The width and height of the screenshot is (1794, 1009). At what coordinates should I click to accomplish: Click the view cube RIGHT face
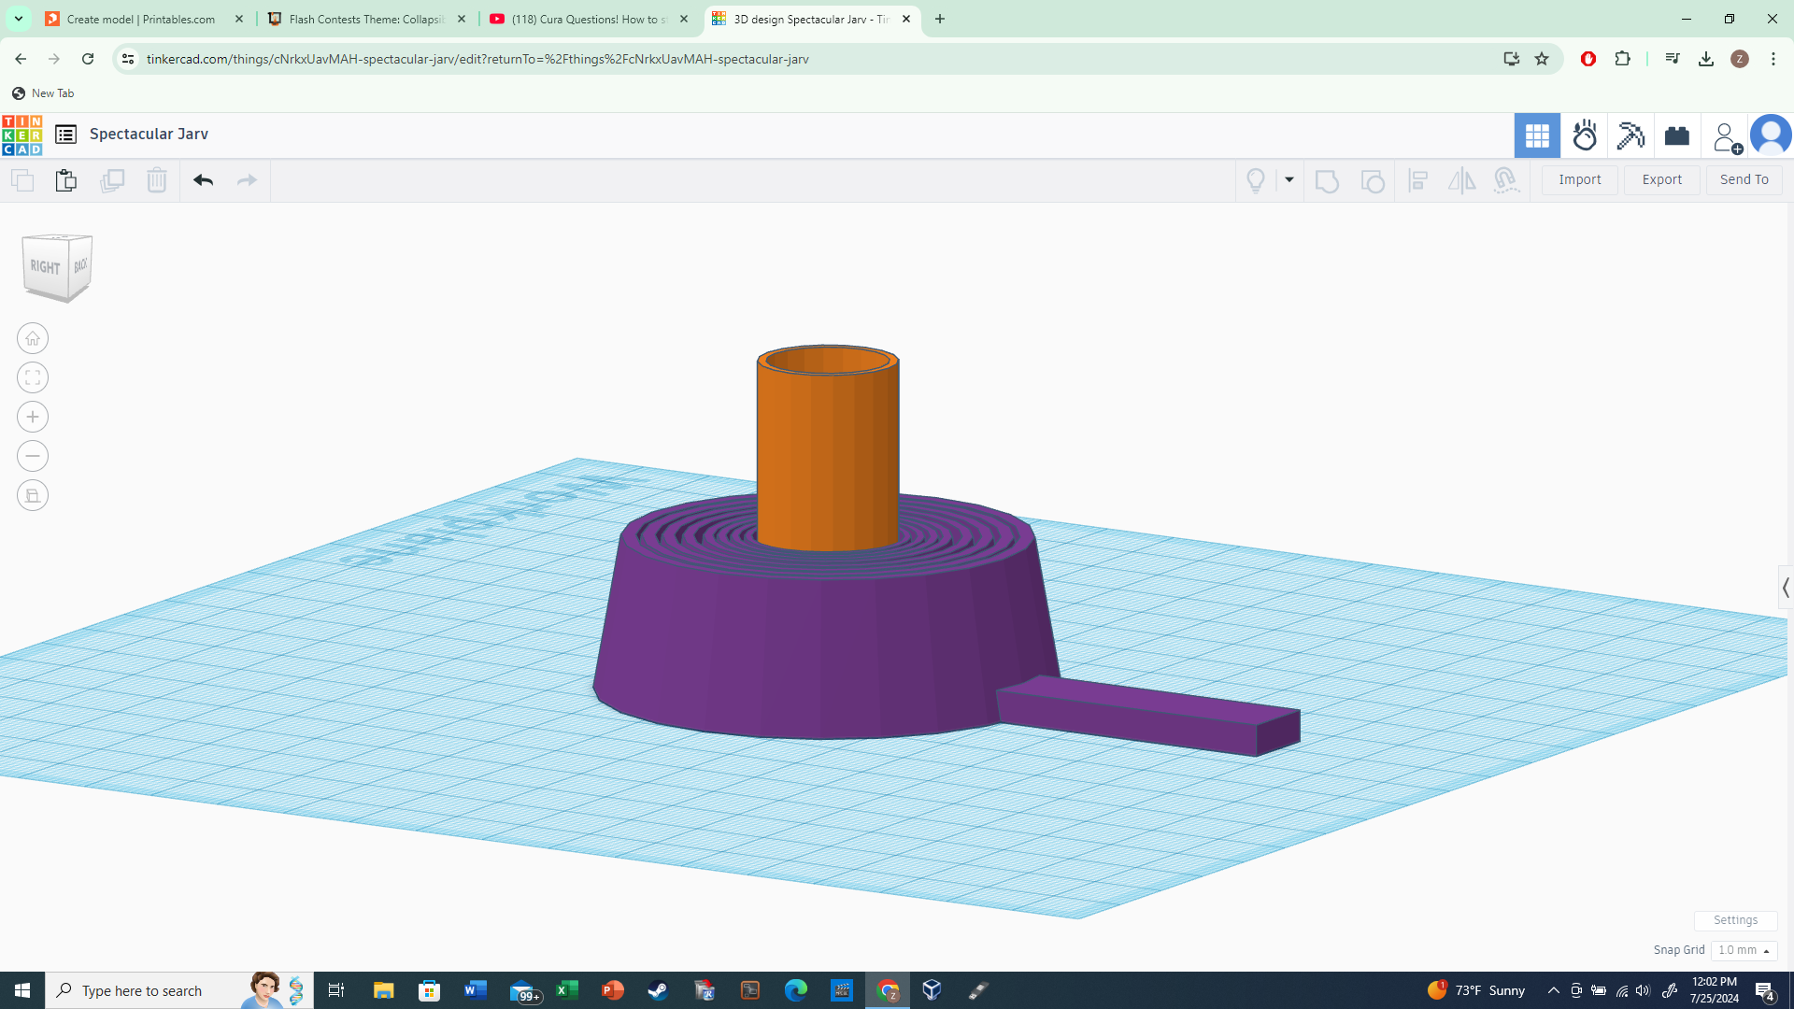click(45, 267)
